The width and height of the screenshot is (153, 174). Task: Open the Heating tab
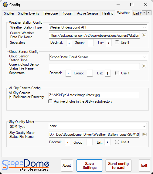click(x=108, y=13)
